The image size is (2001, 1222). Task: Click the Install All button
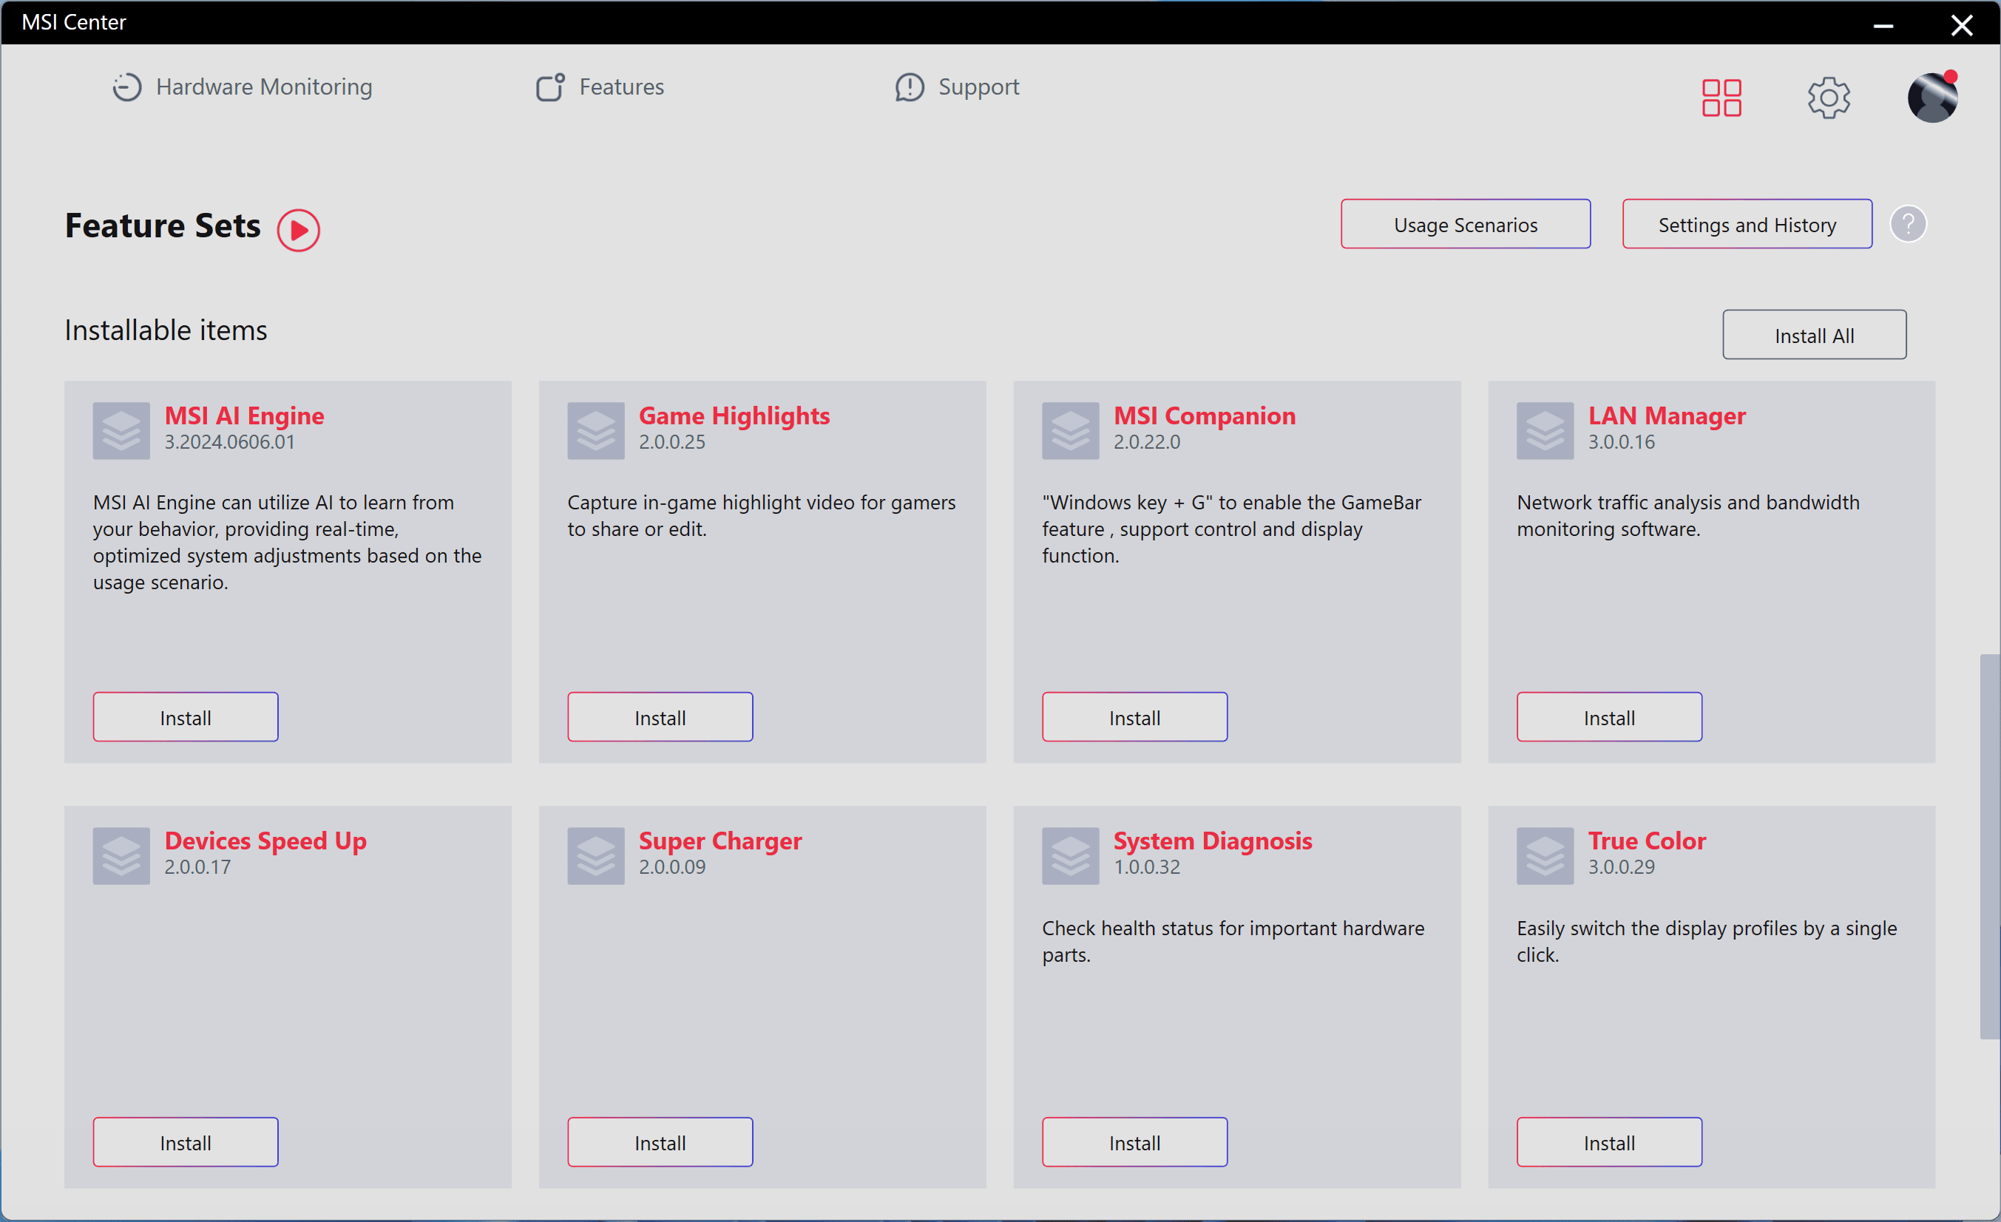pyautogui.click(x=1815, y=334)
